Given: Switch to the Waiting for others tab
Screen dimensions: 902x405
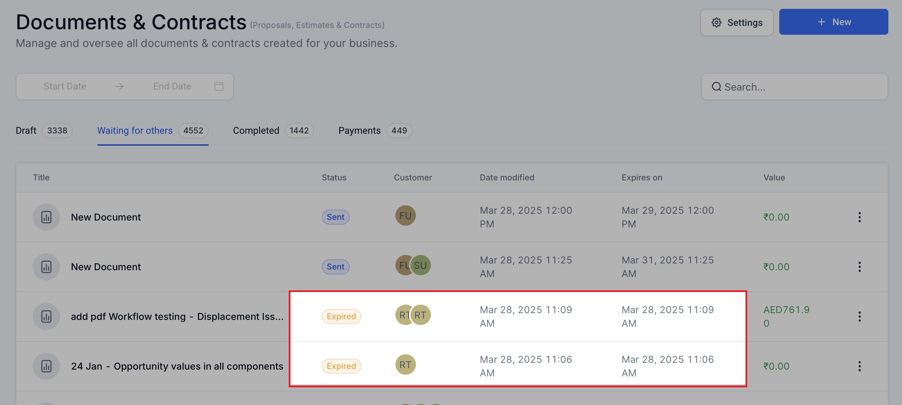Looking at the screenshot, I should click(153, 130).
